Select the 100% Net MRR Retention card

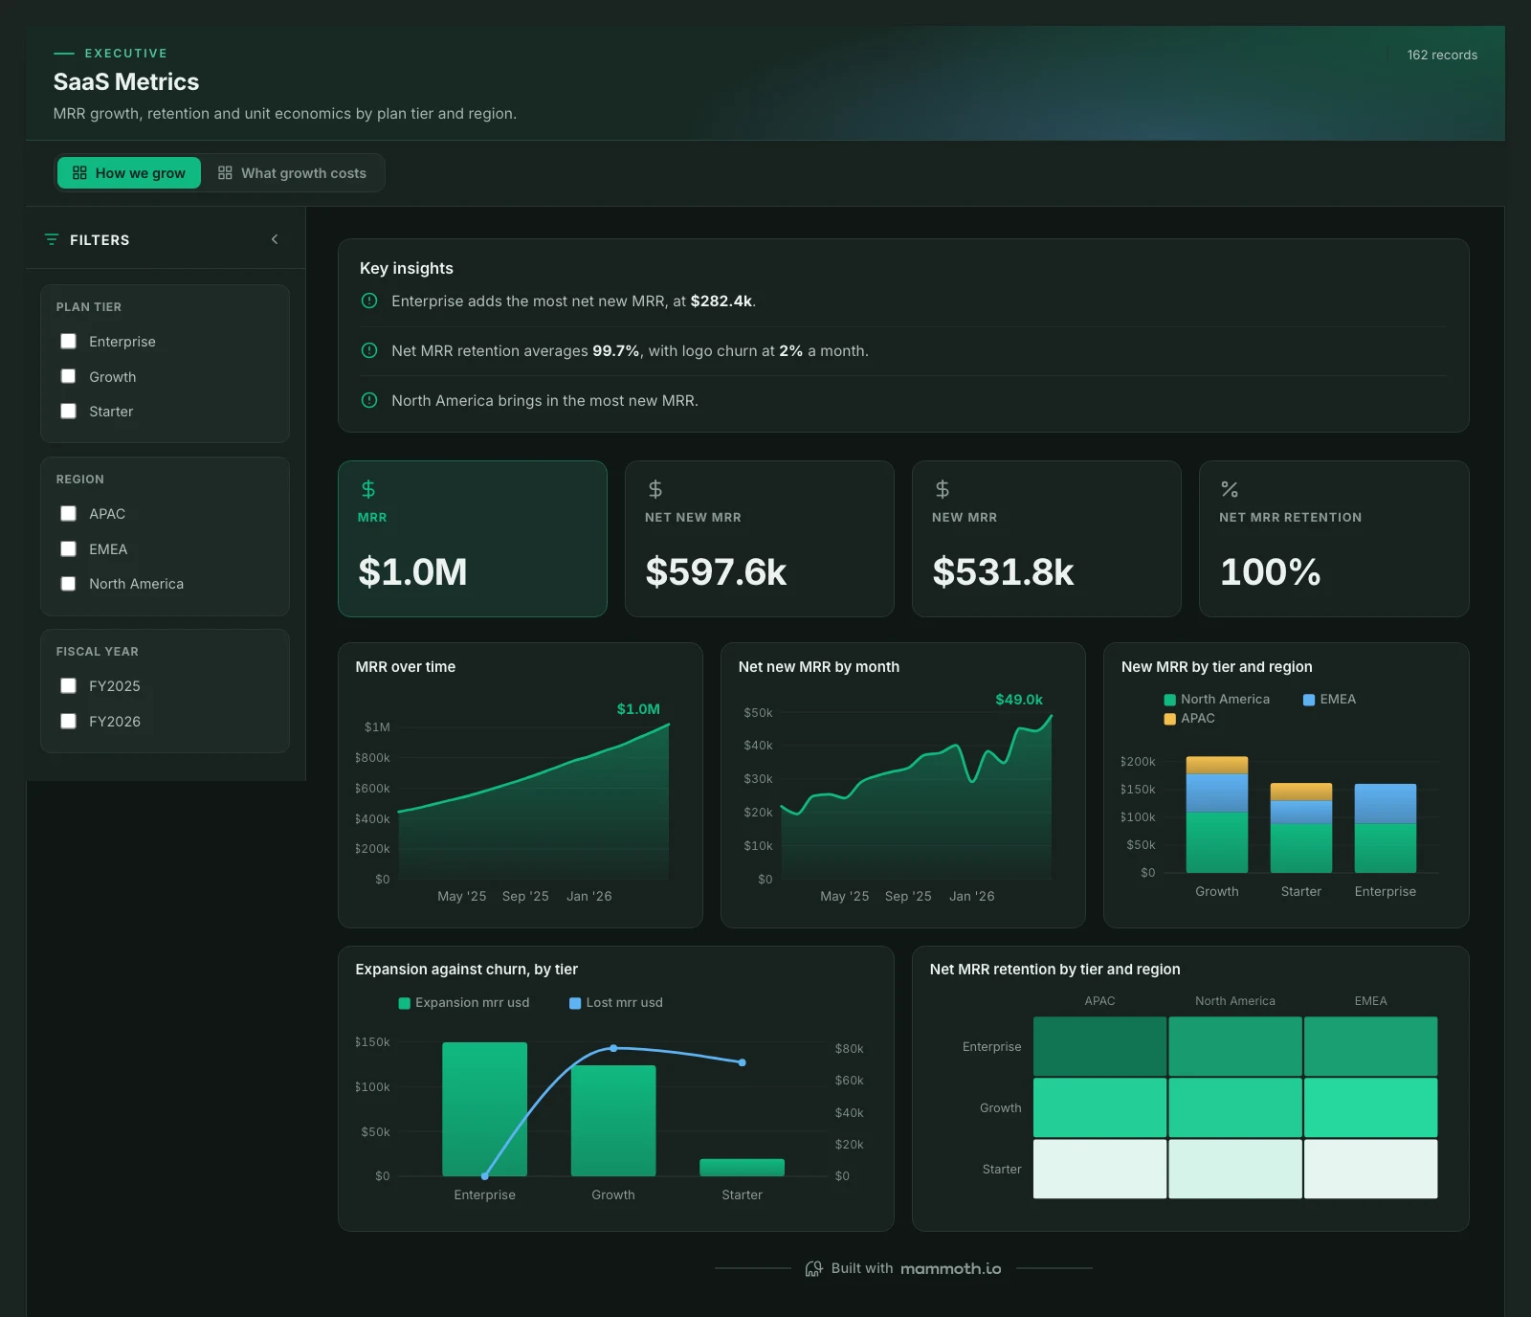click(x=1334, y=539)
